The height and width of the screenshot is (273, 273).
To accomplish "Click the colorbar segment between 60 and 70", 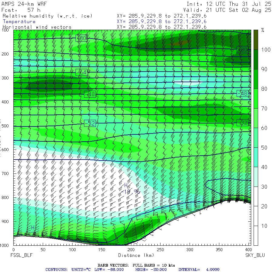I will pyautogui.click(x=256, y=118).
